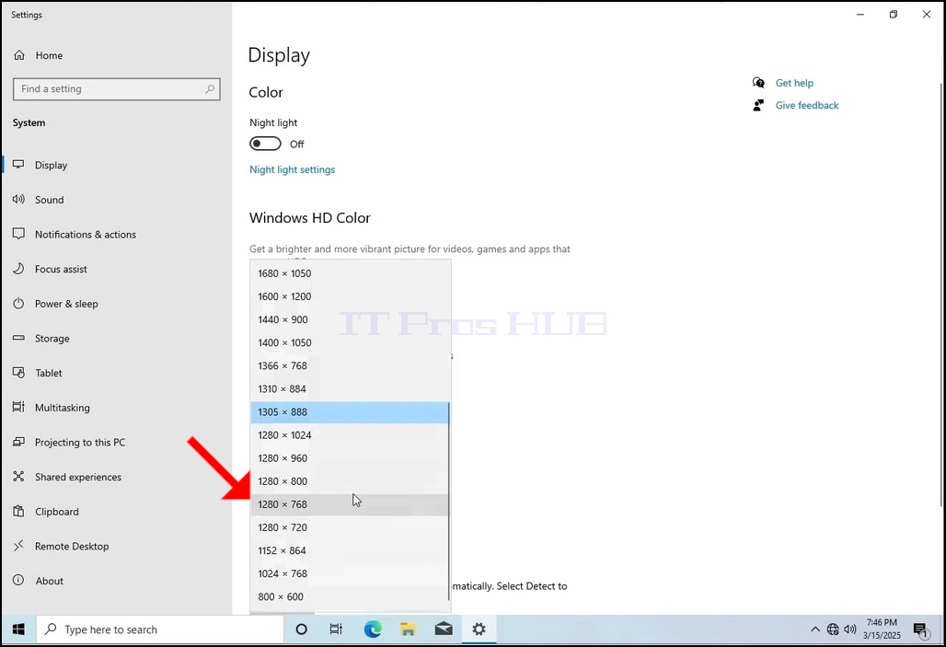This screenshot has width=946, height=647.
Task: Open Cortana circle on the taskbar
Action: point(301,630)
